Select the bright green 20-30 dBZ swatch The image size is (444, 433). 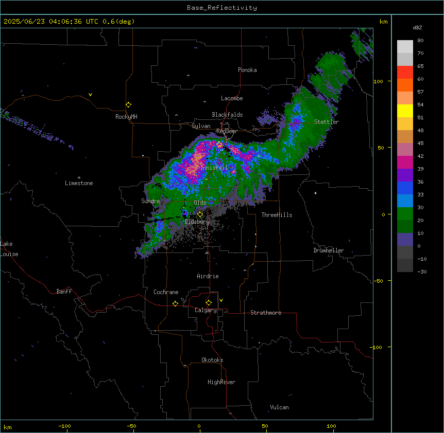[x=405, y=214]
